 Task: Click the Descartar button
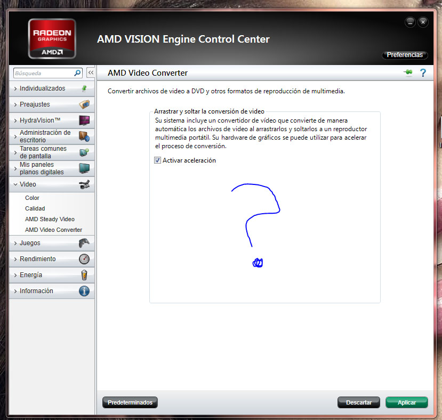[x=359, y=402]
